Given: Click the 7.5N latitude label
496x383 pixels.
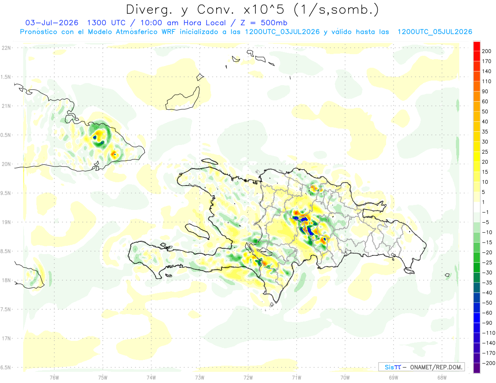Looking at the screenshot, I should [x=6, y=309].
